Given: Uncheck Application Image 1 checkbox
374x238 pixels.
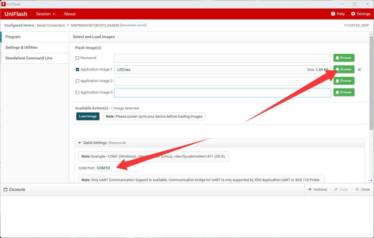Looking at the screenshot, I should click(77, 69).
